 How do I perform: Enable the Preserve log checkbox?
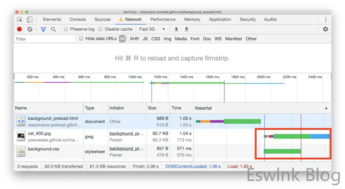coord(66,29)
